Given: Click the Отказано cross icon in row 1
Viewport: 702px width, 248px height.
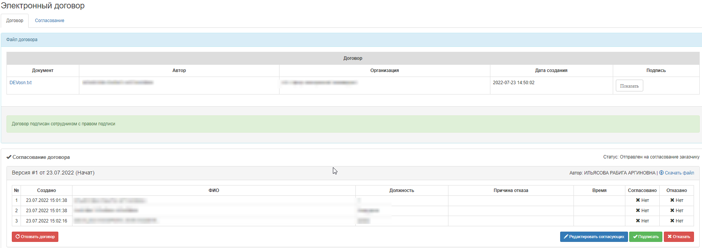Looking at the screenshot, I should tap(672, 200).
